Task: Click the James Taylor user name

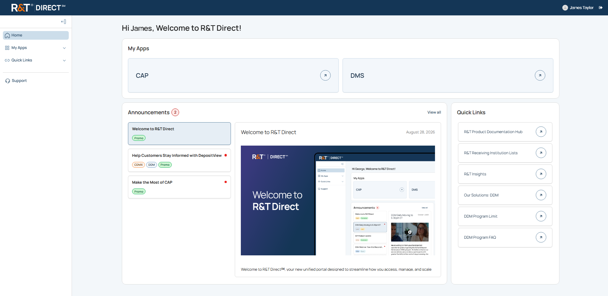Action: point(581,8)
